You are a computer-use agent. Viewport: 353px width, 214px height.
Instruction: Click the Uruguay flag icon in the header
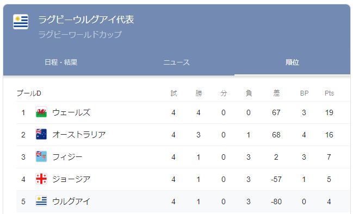pos(21,22)
